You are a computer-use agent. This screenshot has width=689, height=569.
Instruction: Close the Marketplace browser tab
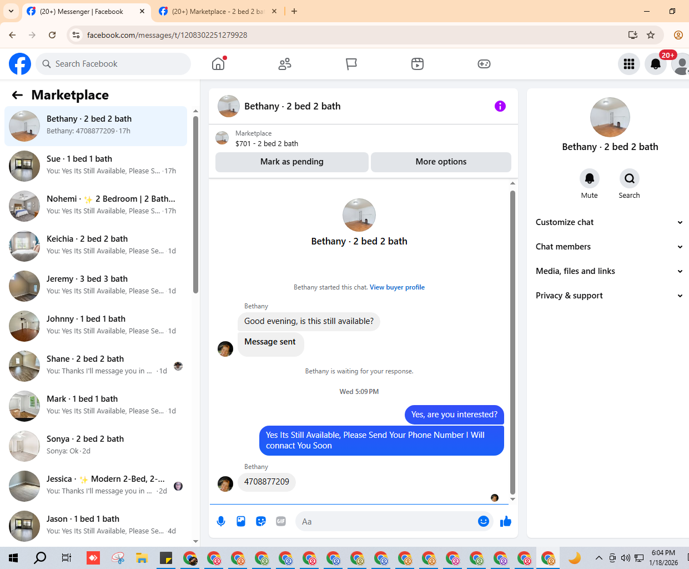[x=274, y=11]
